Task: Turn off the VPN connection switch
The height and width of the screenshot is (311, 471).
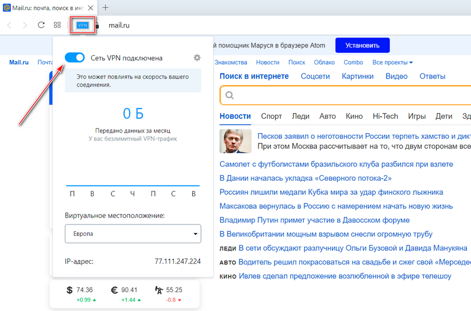Action: 75,58
